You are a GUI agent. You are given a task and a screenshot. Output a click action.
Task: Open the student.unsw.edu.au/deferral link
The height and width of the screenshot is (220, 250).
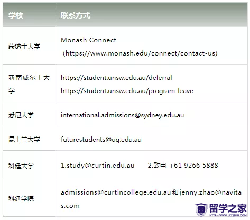click(116, 78)
